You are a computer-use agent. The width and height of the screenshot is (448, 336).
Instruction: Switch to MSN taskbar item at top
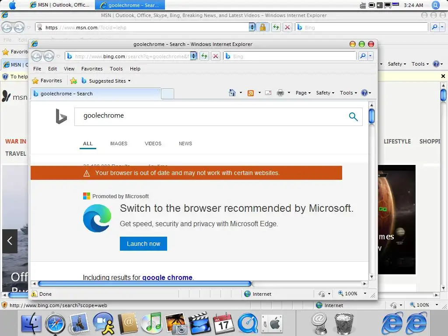(x=60, y=5)
